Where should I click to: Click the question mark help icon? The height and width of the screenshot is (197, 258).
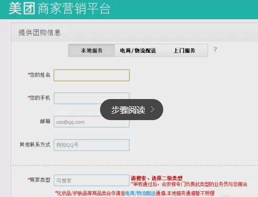click(x=215, y=50)
